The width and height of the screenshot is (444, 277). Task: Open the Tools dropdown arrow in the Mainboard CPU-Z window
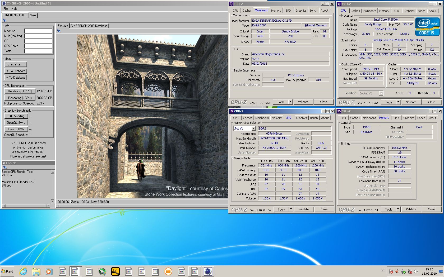(x=290, y=102)
